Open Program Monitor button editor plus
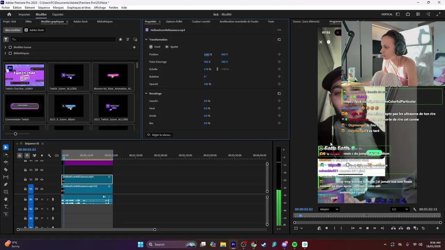The image size is (445, 250). pyautogui.click(x=437, y=228)
